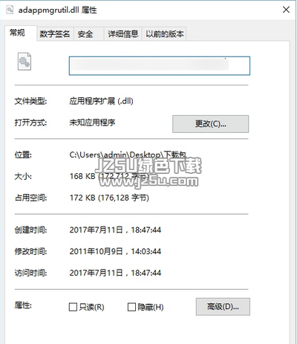Viewport: 297px width, 344px height.
Task: Open the 数字签名 tab
Action: click(55, 34)
